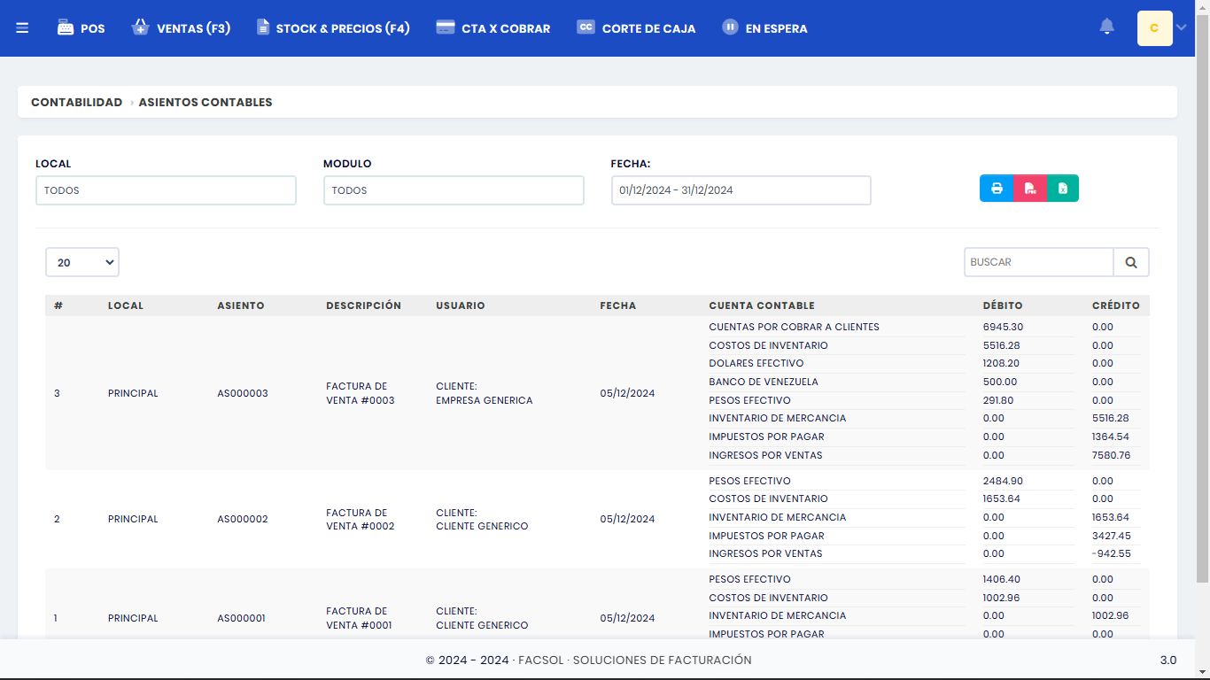Open CTA X COBRAR section
1210x680 pixels.
pos(493,28)
